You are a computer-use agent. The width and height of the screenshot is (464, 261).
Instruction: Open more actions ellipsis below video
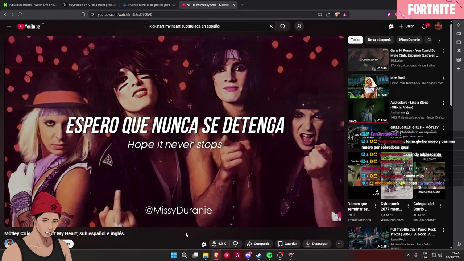click(x=340, y=244)
